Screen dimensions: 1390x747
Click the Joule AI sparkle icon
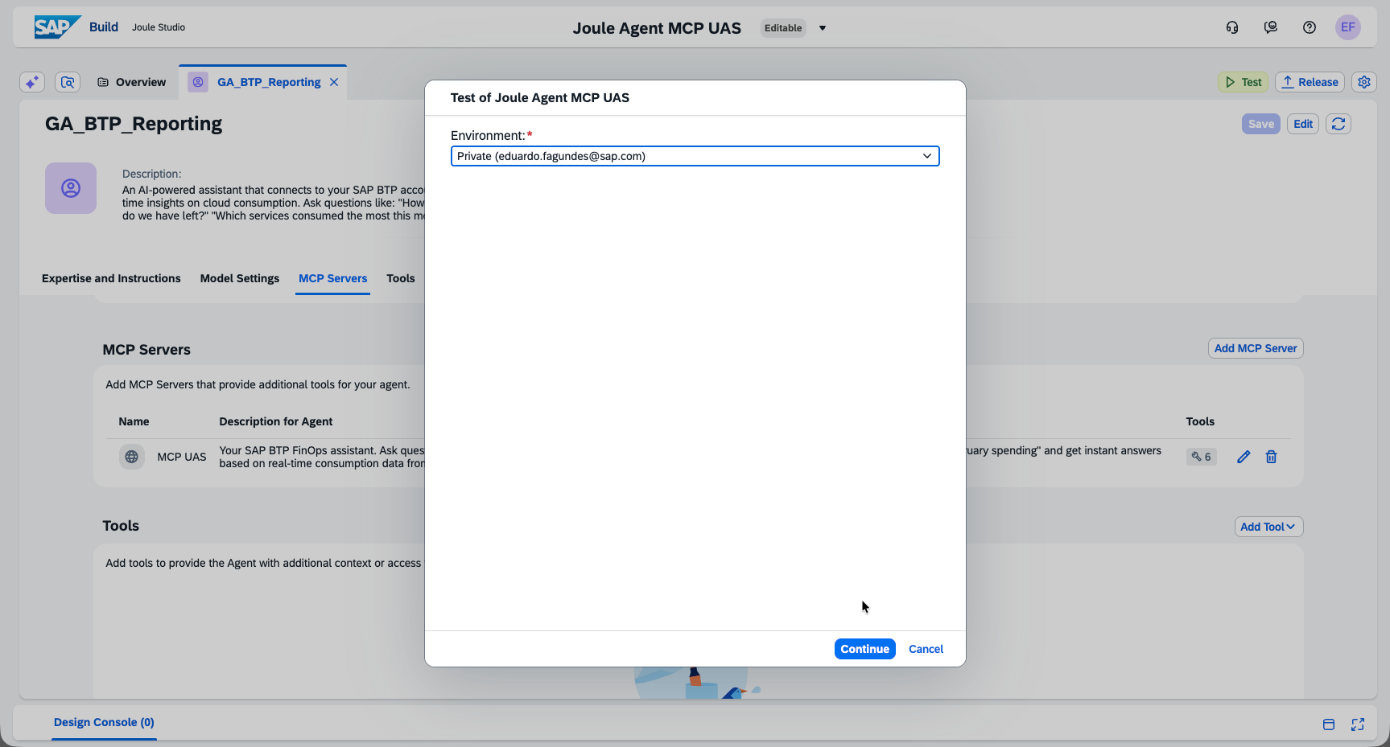point(31,82)
